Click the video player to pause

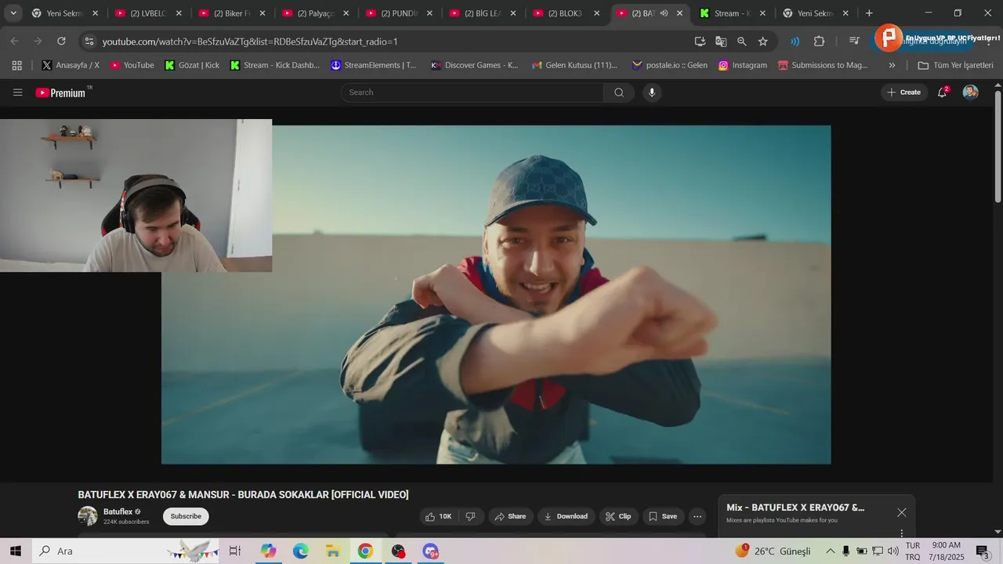[x=496, y=295]
